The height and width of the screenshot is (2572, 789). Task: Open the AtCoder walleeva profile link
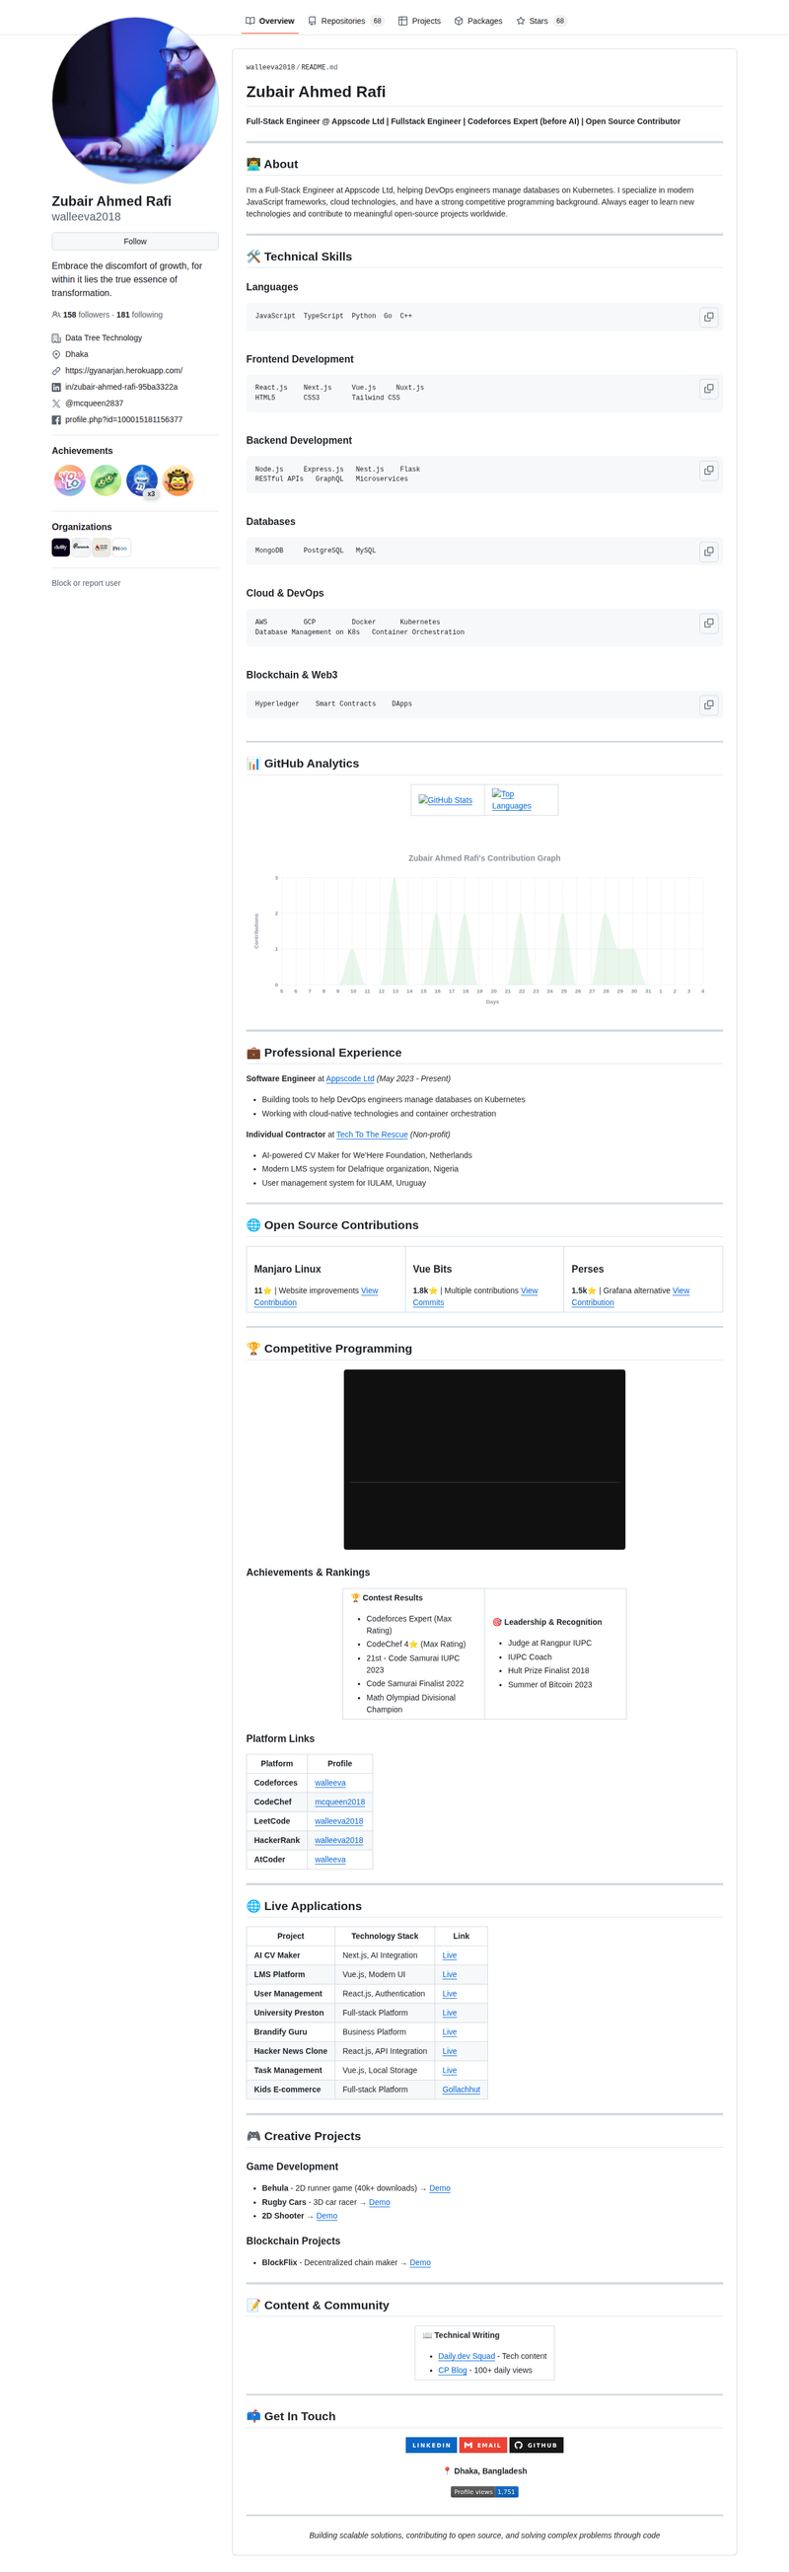(x=329, y=1859)
